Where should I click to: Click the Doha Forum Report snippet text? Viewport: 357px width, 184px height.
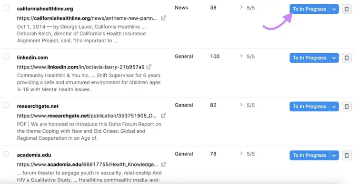click(89, 131)
